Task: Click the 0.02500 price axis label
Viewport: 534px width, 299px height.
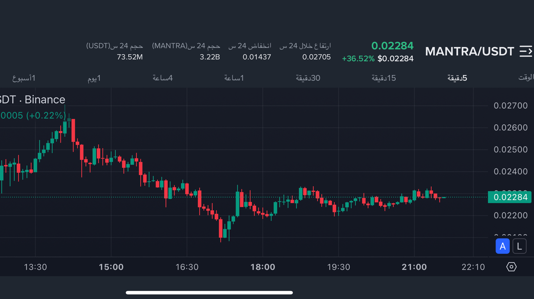Action: coord(510,150)
